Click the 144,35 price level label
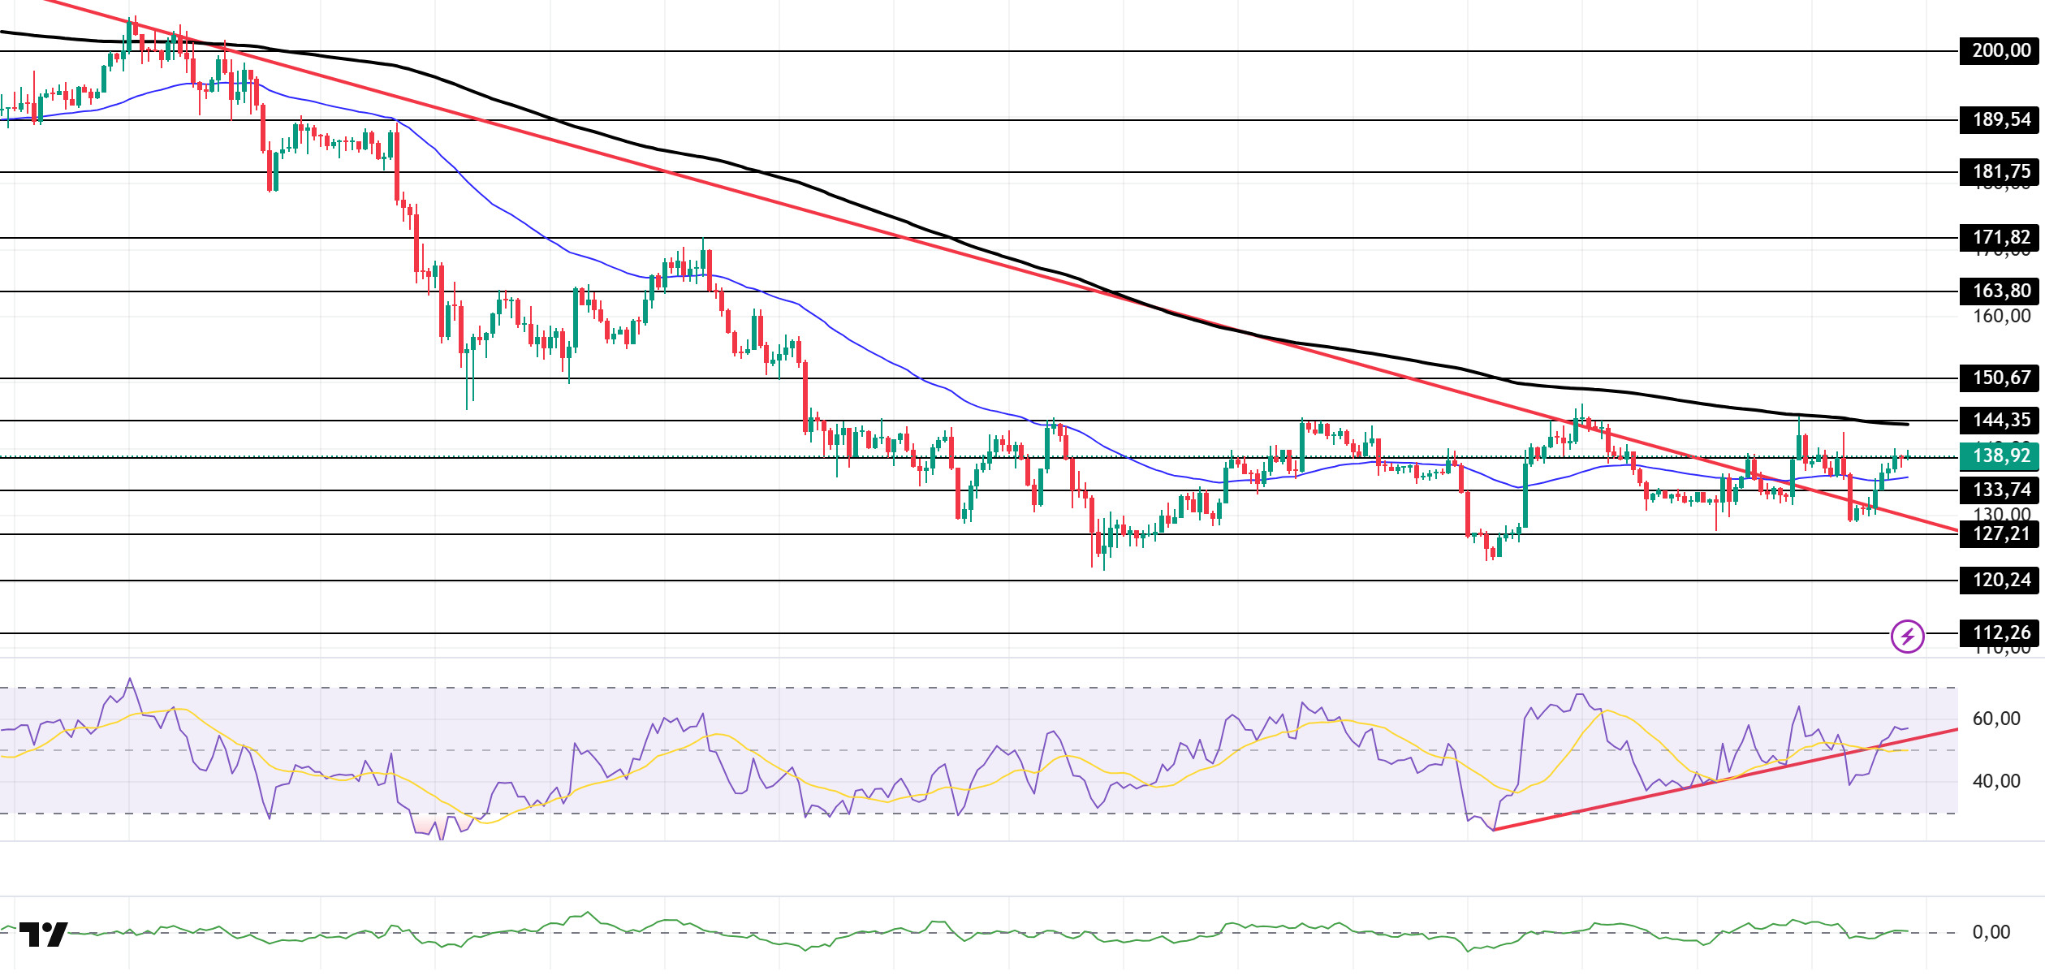2045x980 pixels. click(2000, 420)
